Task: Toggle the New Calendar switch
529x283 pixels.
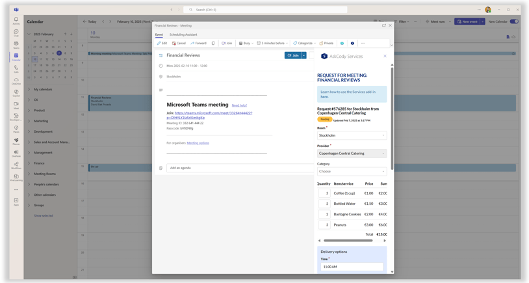Action: [x=514, y=21]
